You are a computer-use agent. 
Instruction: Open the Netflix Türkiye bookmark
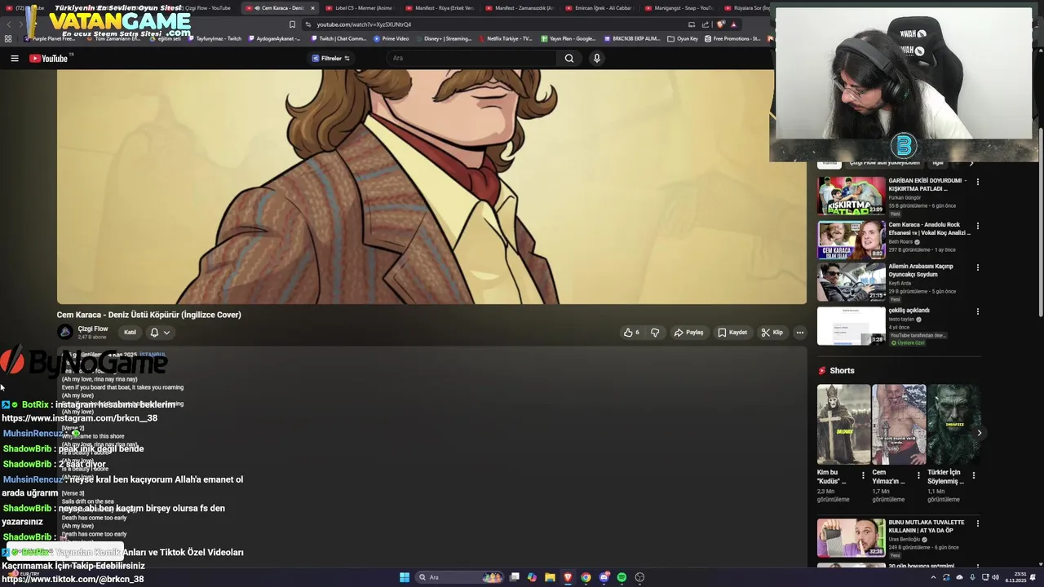coord(506,38)
